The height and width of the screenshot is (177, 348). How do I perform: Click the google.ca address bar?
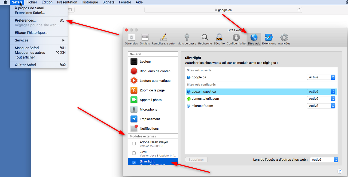(x=223, y=10)
